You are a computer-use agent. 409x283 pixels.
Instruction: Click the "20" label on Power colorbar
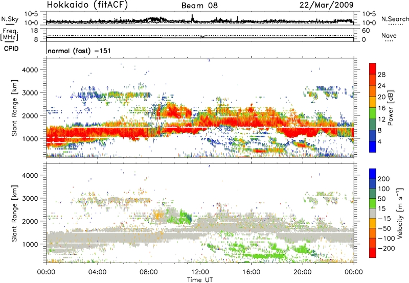pyautogui.click(x=381, y=97)
